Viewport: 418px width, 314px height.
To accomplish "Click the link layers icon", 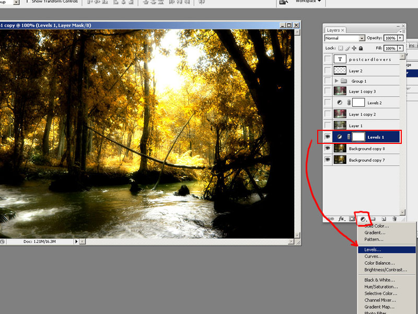I will [331, 219].
